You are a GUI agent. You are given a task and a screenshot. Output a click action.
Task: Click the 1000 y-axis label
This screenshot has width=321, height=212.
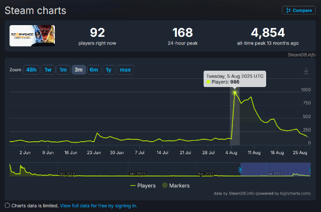click(x=306, y=89)
